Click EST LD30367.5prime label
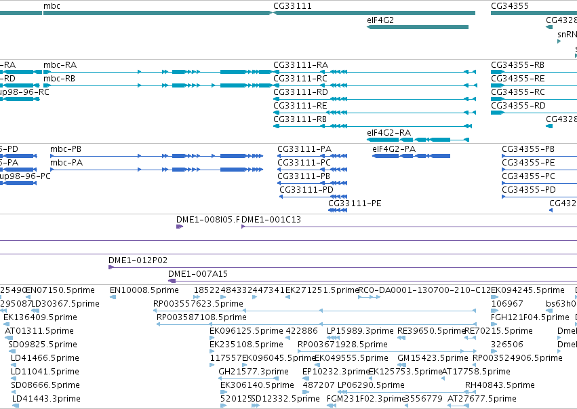Image resolution: width=577 pixels, height=409 pixels. point(66,304)
